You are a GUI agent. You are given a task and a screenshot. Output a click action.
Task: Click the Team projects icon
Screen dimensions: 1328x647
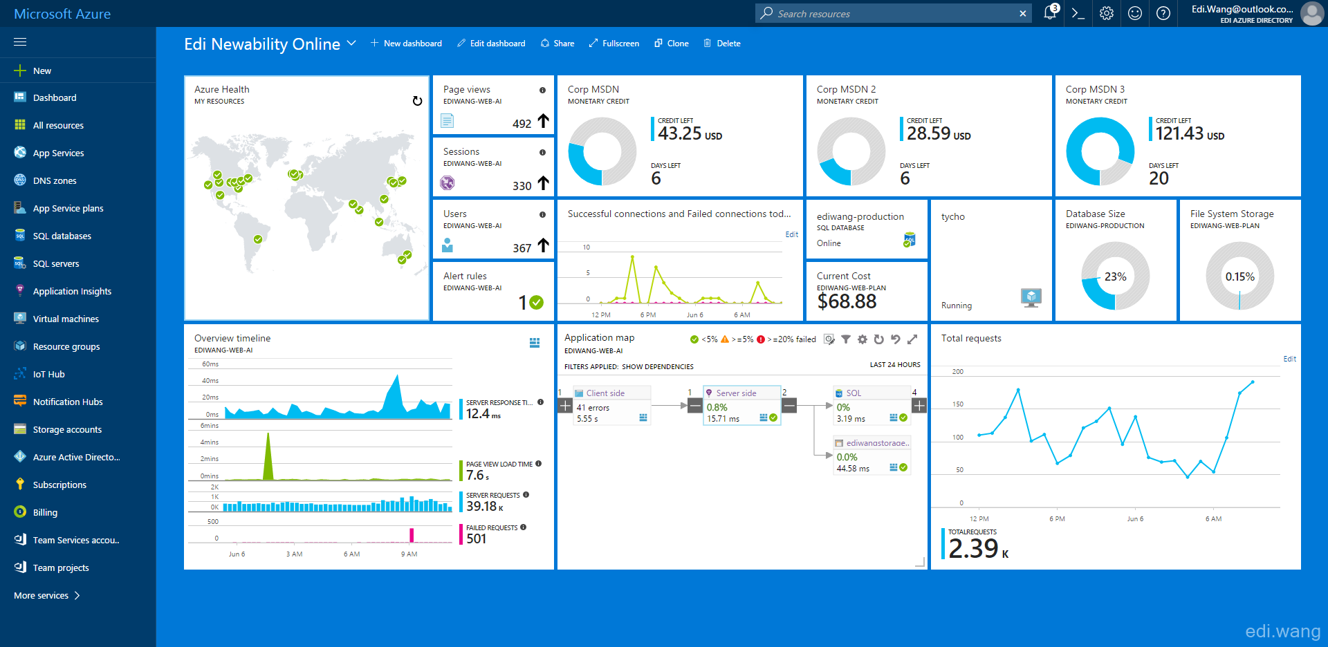click(20, 567)
